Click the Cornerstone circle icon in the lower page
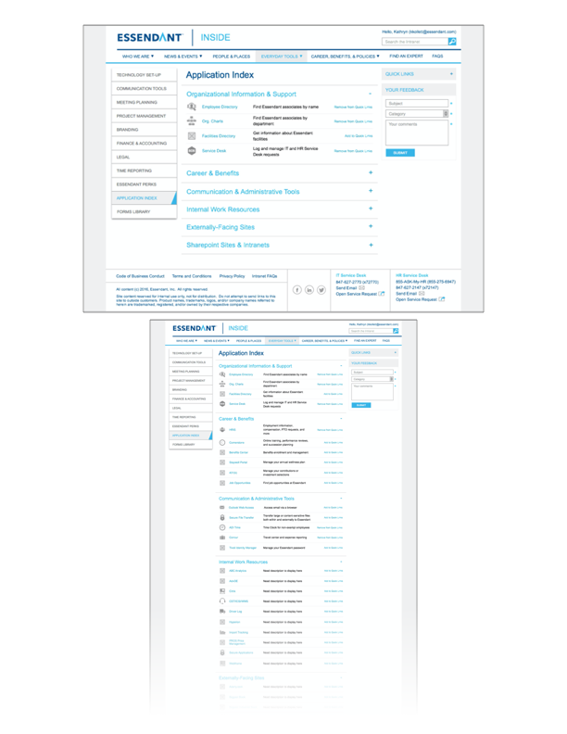The width and height of the screenshot is (567, 734). [222, 442]
